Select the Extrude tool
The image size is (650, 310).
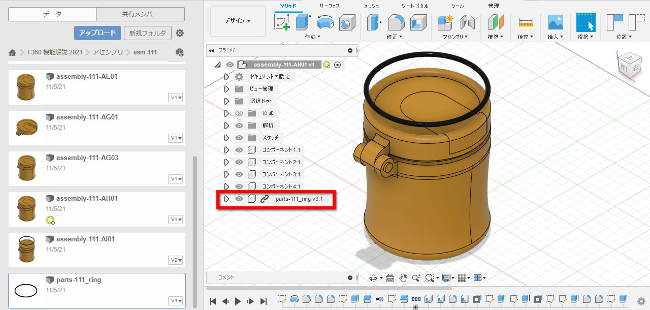click(304, 22)
